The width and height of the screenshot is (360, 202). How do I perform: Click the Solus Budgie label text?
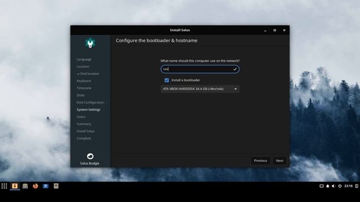tap(89, 163)
